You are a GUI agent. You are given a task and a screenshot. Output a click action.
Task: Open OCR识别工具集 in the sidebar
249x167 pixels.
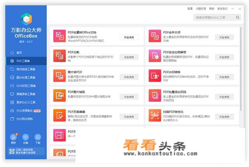coord(26,86)
